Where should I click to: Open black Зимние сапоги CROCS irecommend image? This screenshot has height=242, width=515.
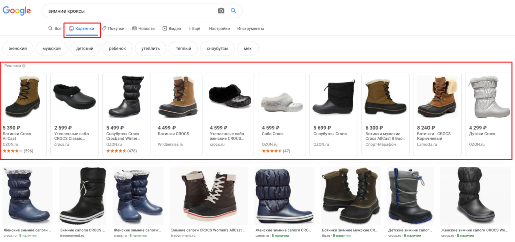coord(83,196)
